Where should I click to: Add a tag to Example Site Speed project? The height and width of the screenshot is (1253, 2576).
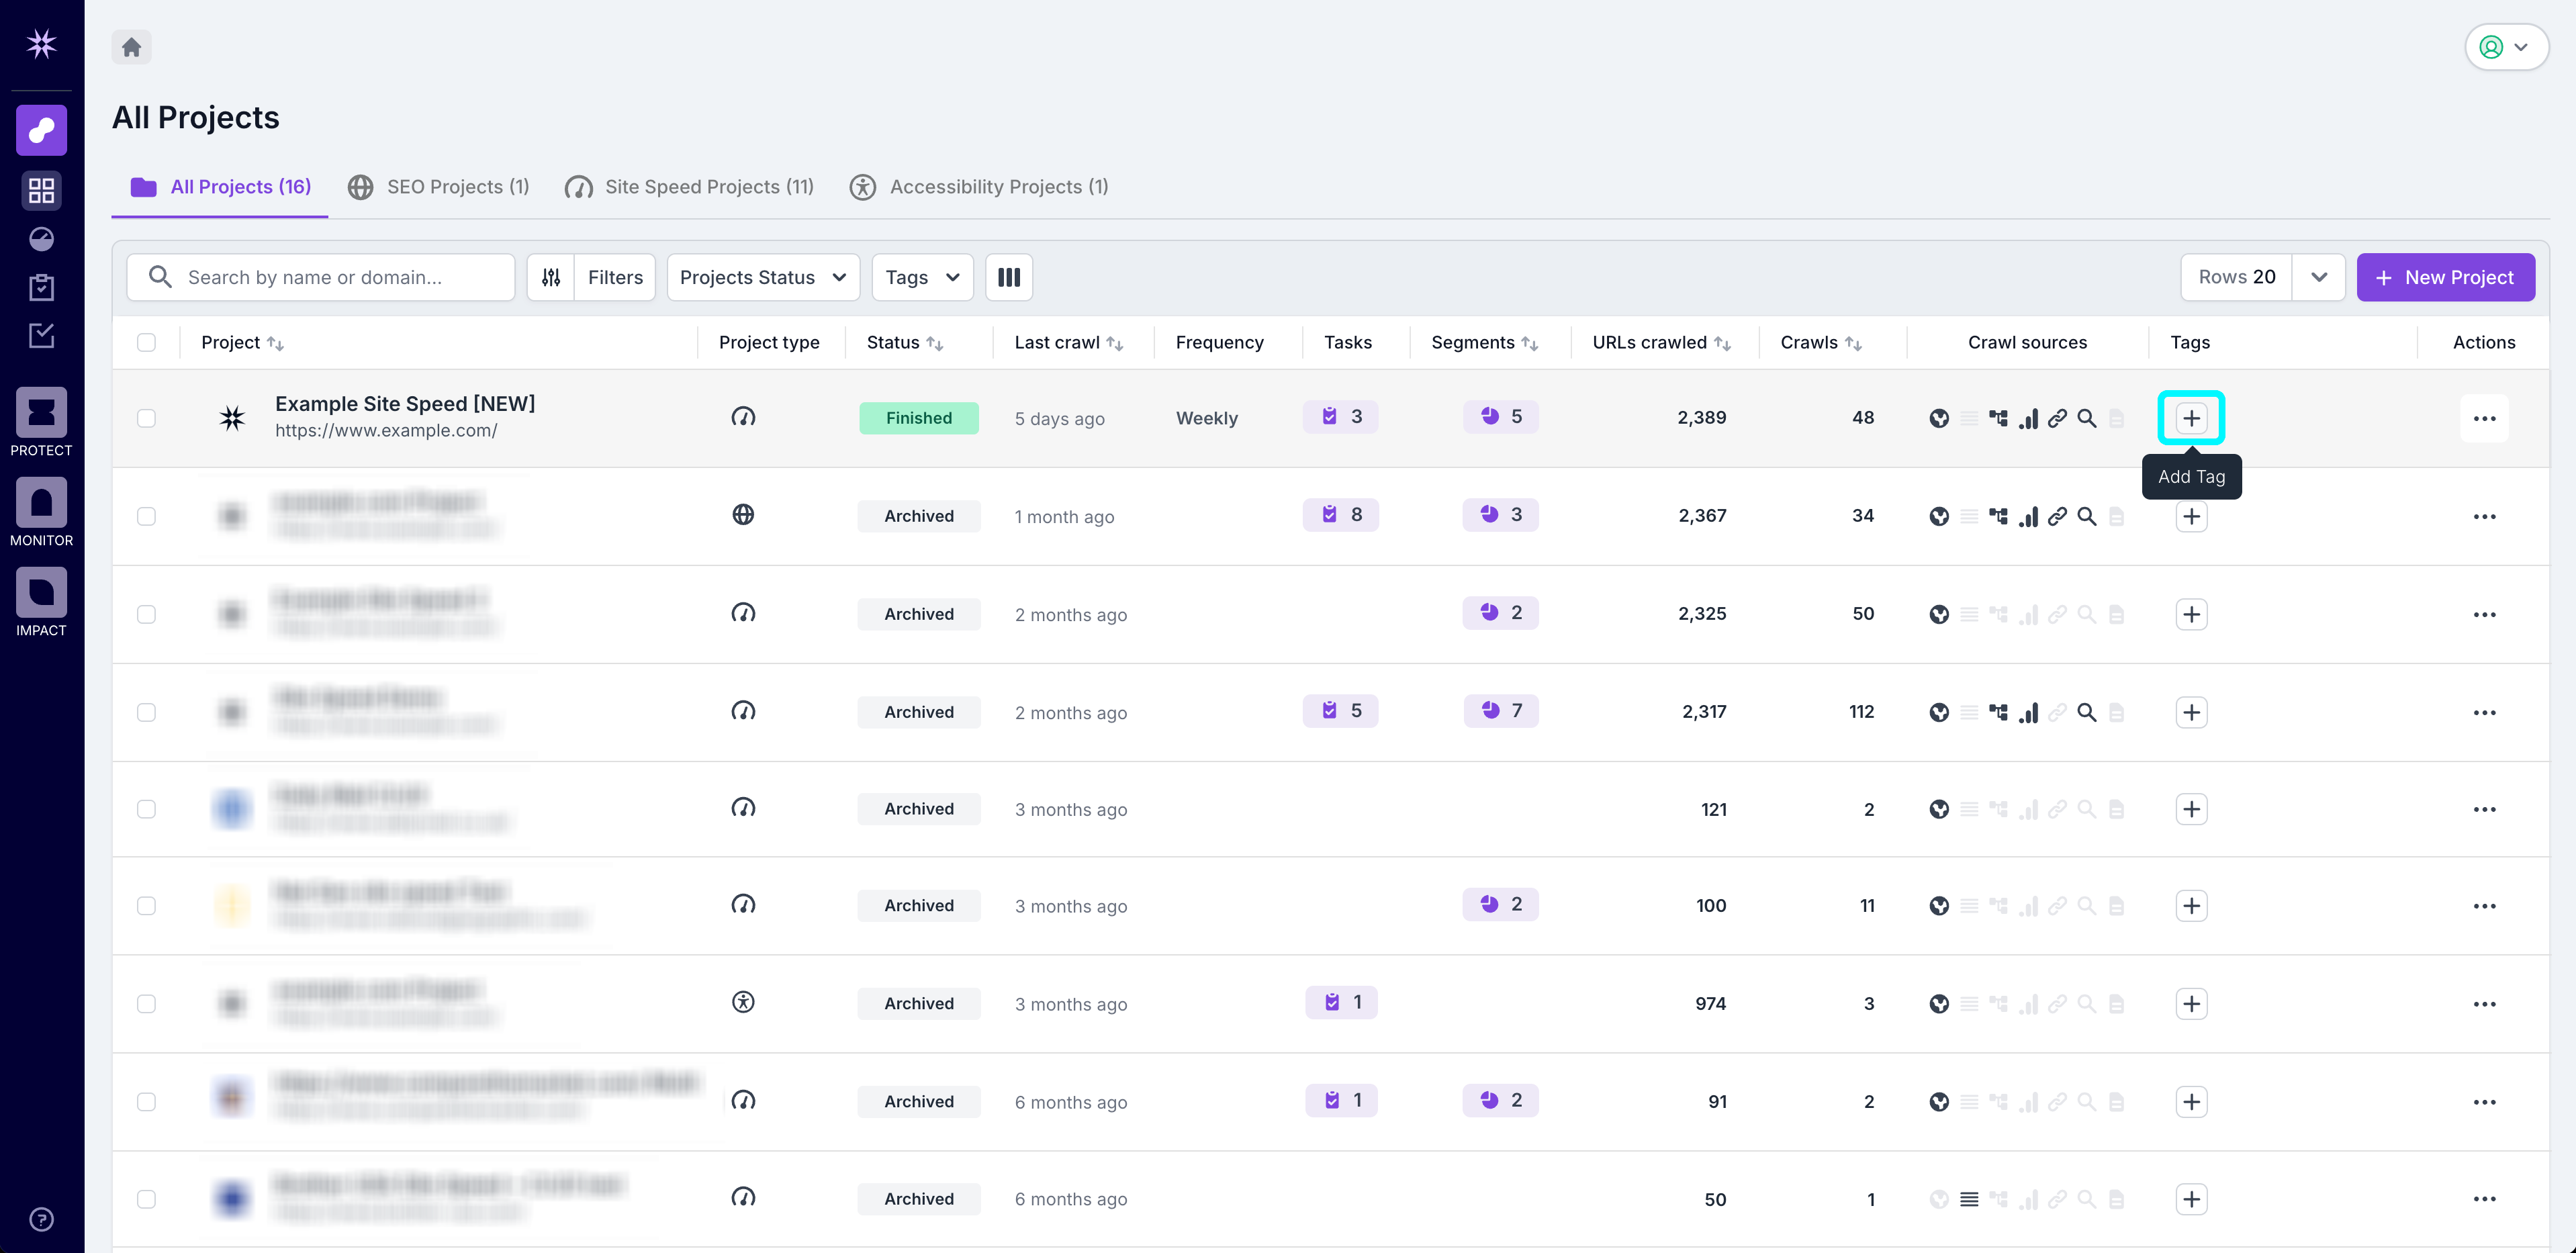(2191, 418)
